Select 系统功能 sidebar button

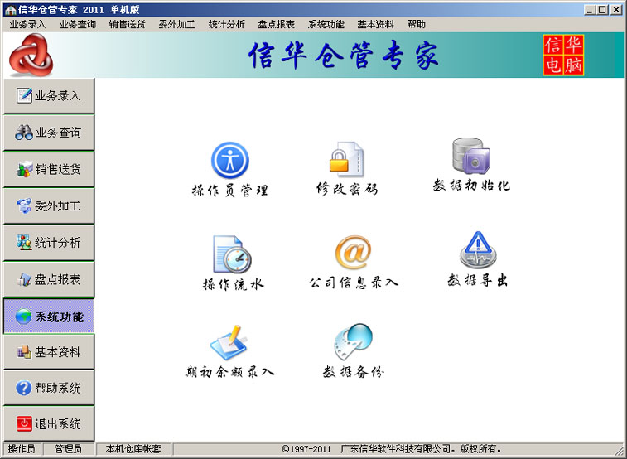[49, 316]
